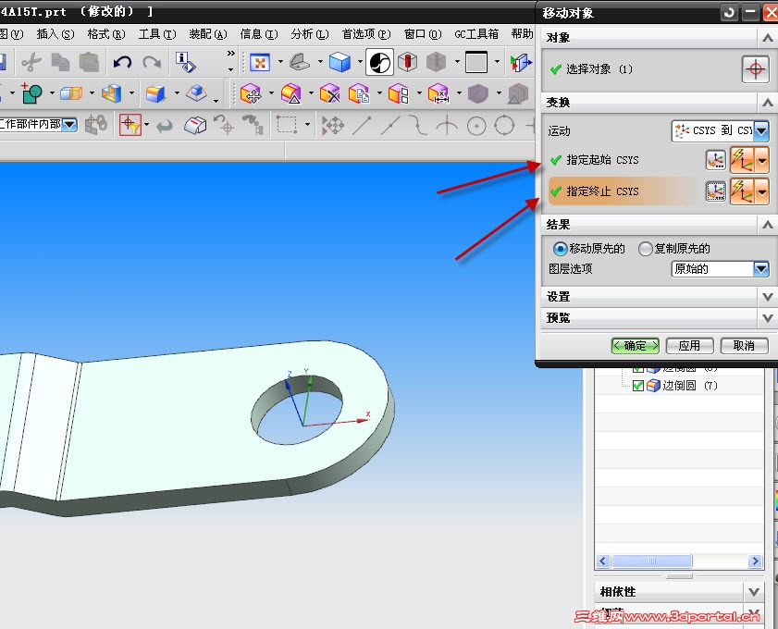Open the Format menu

click(106, 34)
